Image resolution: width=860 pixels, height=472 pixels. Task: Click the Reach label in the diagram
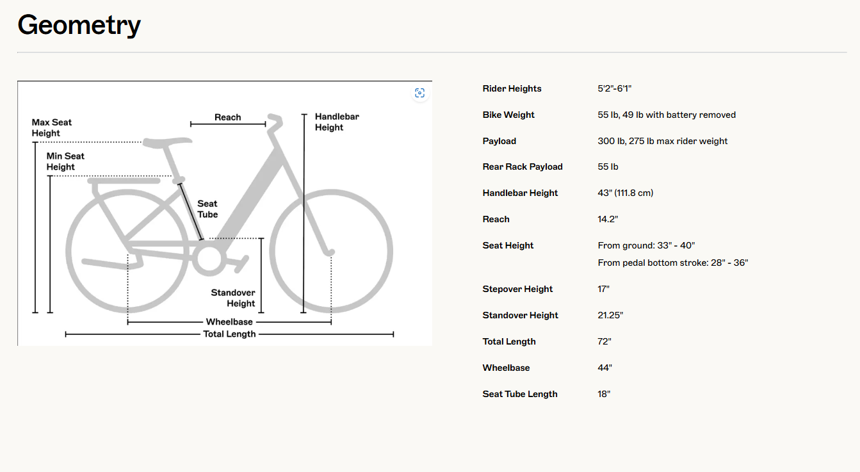(x=228, y=117)
